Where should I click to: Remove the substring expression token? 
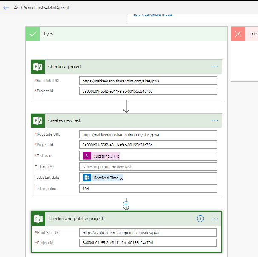[118, 157]
